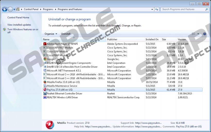Click REALTEK Wireless LAN Driver icon
This screenshot has width=211, height=132.
coord(45,97)
